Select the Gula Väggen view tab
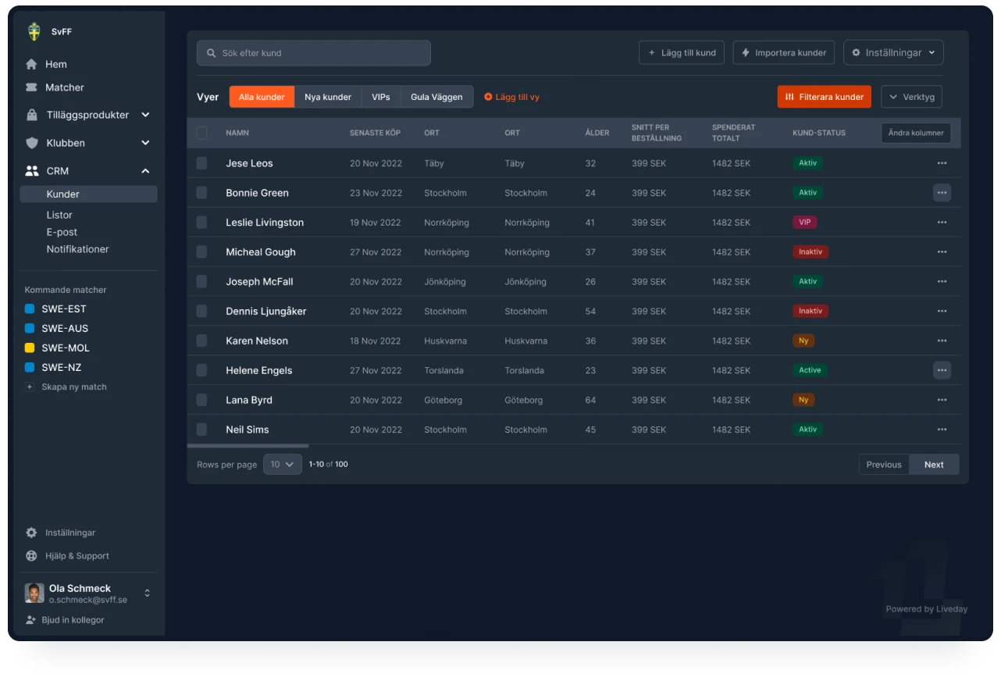 pyautogui.click(x=436, y=97)
